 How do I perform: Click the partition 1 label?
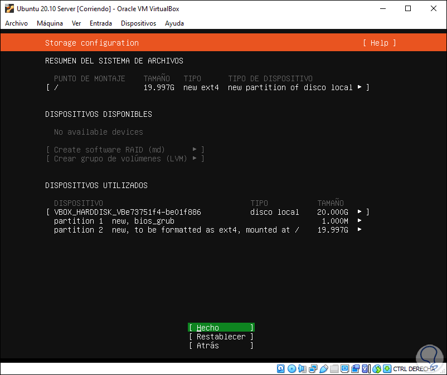click(79, 221)
